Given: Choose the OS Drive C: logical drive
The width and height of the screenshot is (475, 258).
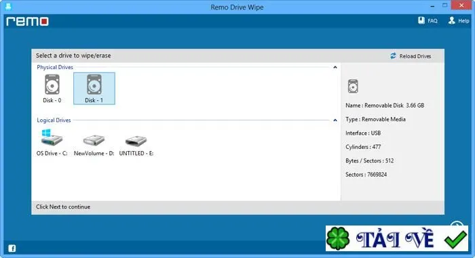Looking at the screenshot, I should coord(52,142).
